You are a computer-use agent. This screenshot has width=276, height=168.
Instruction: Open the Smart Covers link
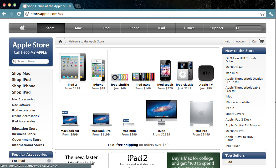click(235, 114)
